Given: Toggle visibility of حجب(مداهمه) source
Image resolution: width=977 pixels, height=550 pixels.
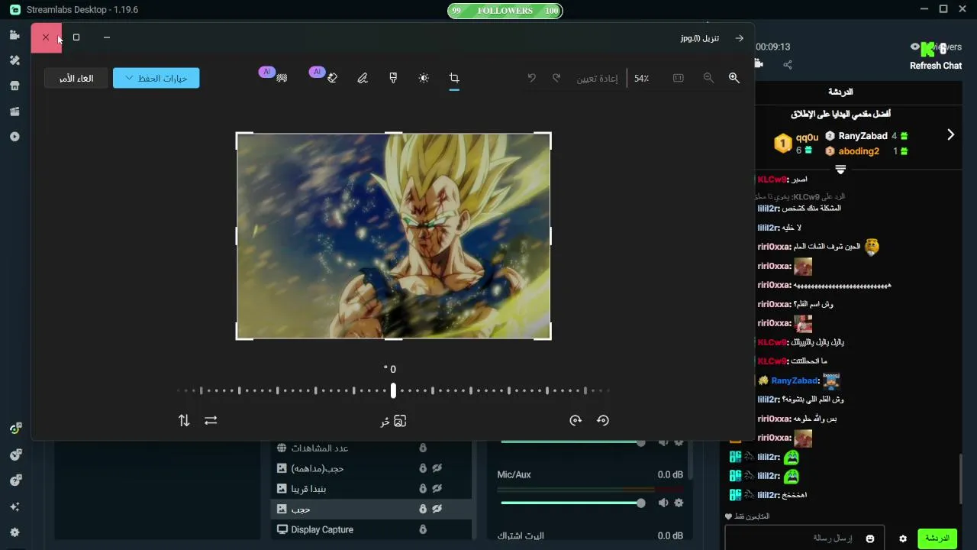Looking at the screenshot, I should pyautogui.click(x=437, y=468).
